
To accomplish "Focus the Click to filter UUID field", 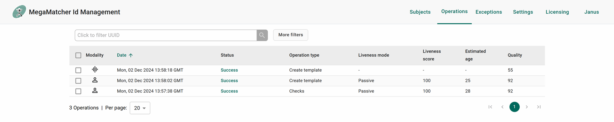I will [166, 35].
